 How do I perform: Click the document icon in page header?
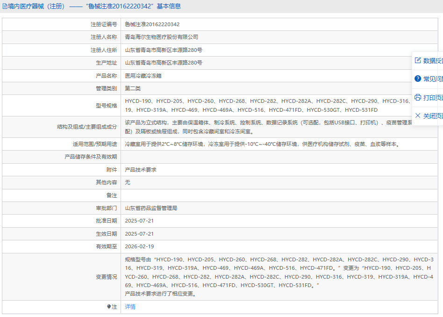(x=5, y=7)
